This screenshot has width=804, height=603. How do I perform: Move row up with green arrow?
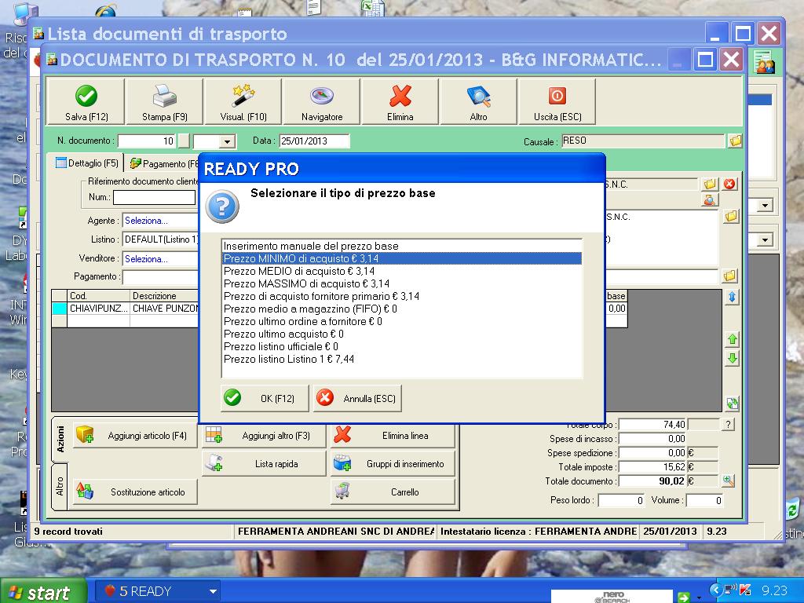click(733, 339)
